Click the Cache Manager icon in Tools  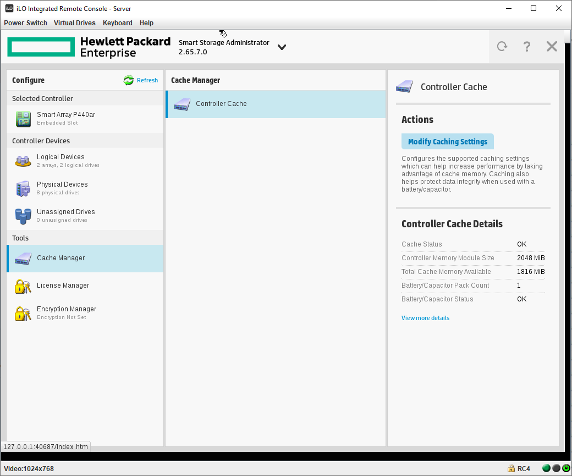[23, 258]
